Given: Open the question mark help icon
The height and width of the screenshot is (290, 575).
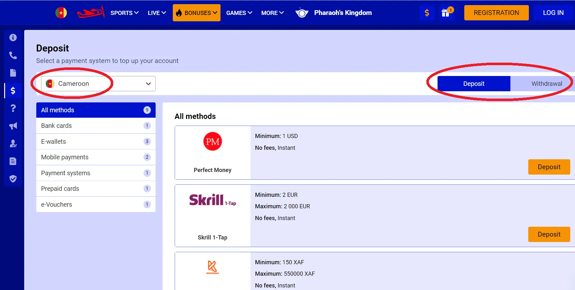Looking at the screenshot, I should (x=13, y=108).
